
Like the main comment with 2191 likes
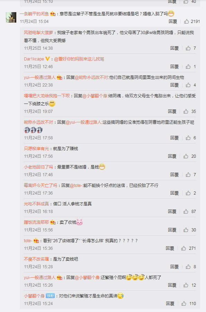(x=186, y=21)
